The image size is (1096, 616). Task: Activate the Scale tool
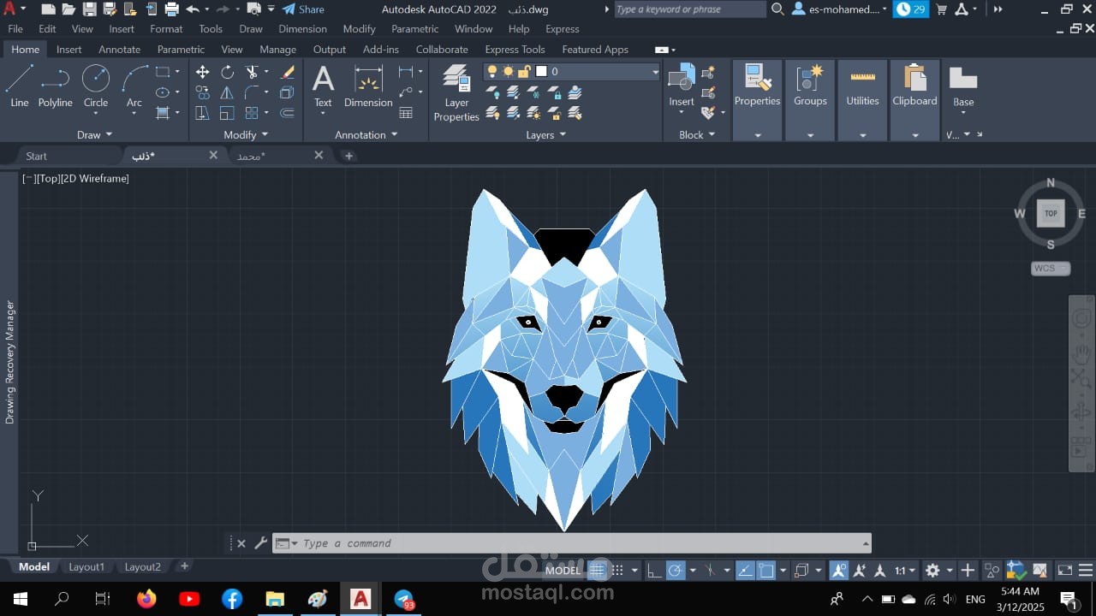(227, 113)
